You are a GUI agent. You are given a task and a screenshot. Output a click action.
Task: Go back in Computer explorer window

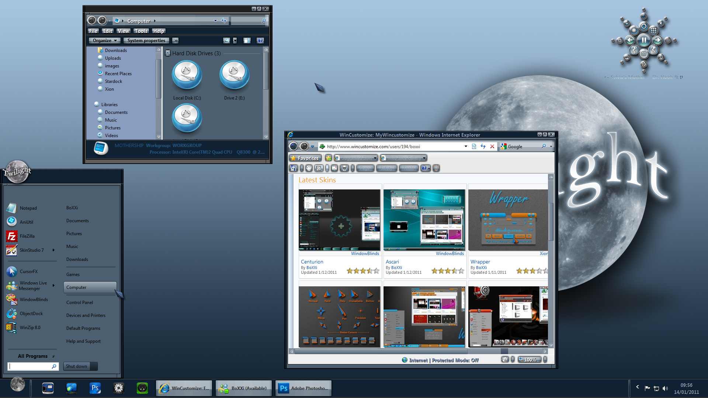click(x=91, y=20)
